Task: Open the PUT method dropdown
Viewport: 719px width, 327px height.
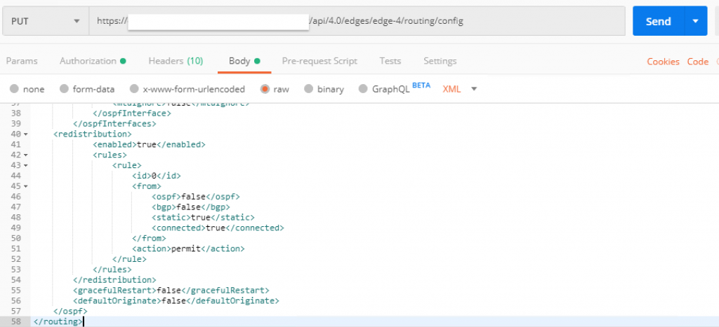Action: click(46, 21)
